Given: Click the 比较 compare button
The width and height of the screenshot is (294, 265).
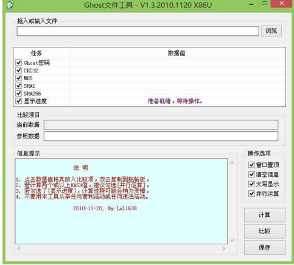Looking at the screenshot, I should pos(265,231).
